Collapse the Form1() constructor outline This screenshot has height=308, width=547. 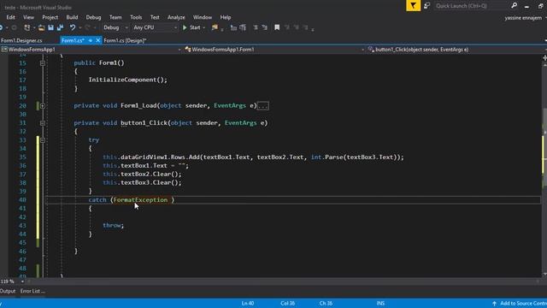tap(42, 63)
